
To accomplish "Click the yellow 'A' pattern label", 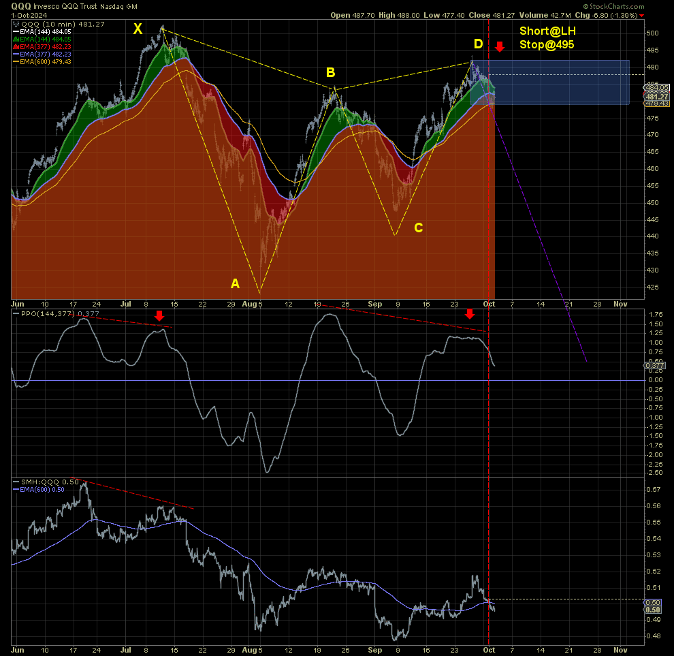I will (235, 283).
